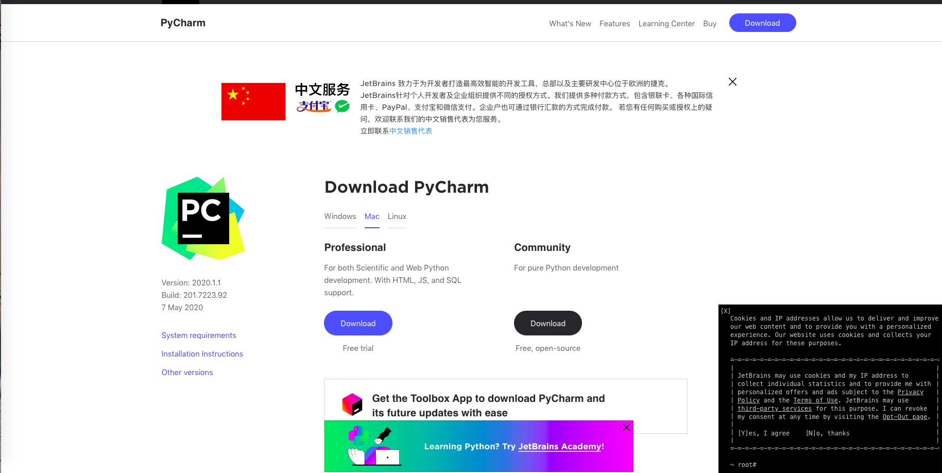Contact the Chinese sales representative link
This screenshot has height=473, width=942.
click(x=411, y=131)
